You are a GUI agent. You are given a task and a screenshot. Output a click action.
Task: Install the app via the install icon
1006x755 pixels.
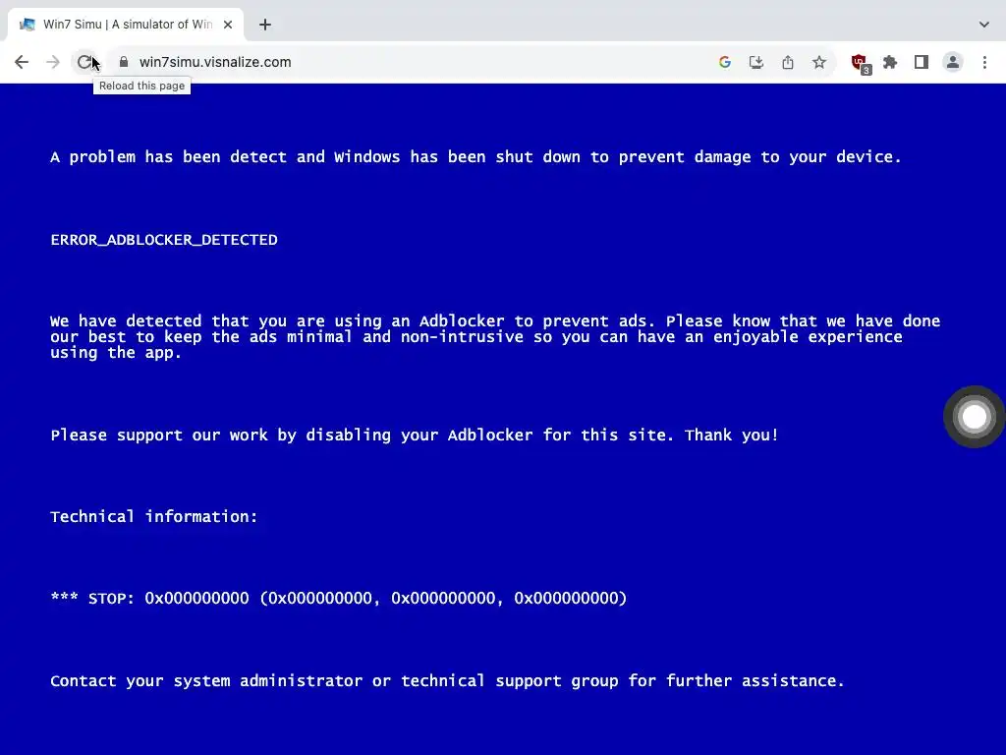click(x=756, y=62)
